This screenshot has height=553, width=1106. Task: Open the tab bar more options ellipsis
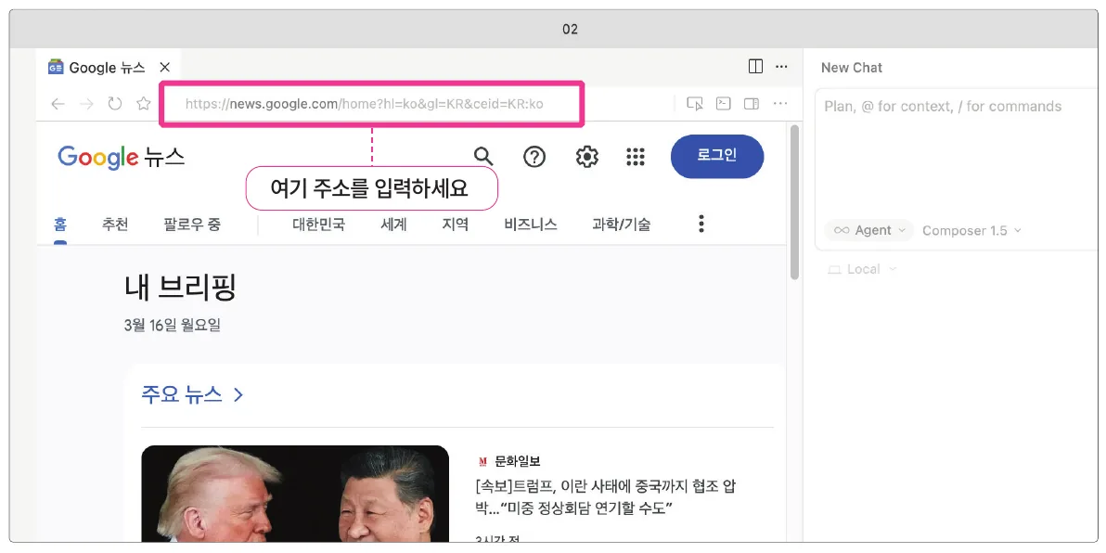point(781,66)
